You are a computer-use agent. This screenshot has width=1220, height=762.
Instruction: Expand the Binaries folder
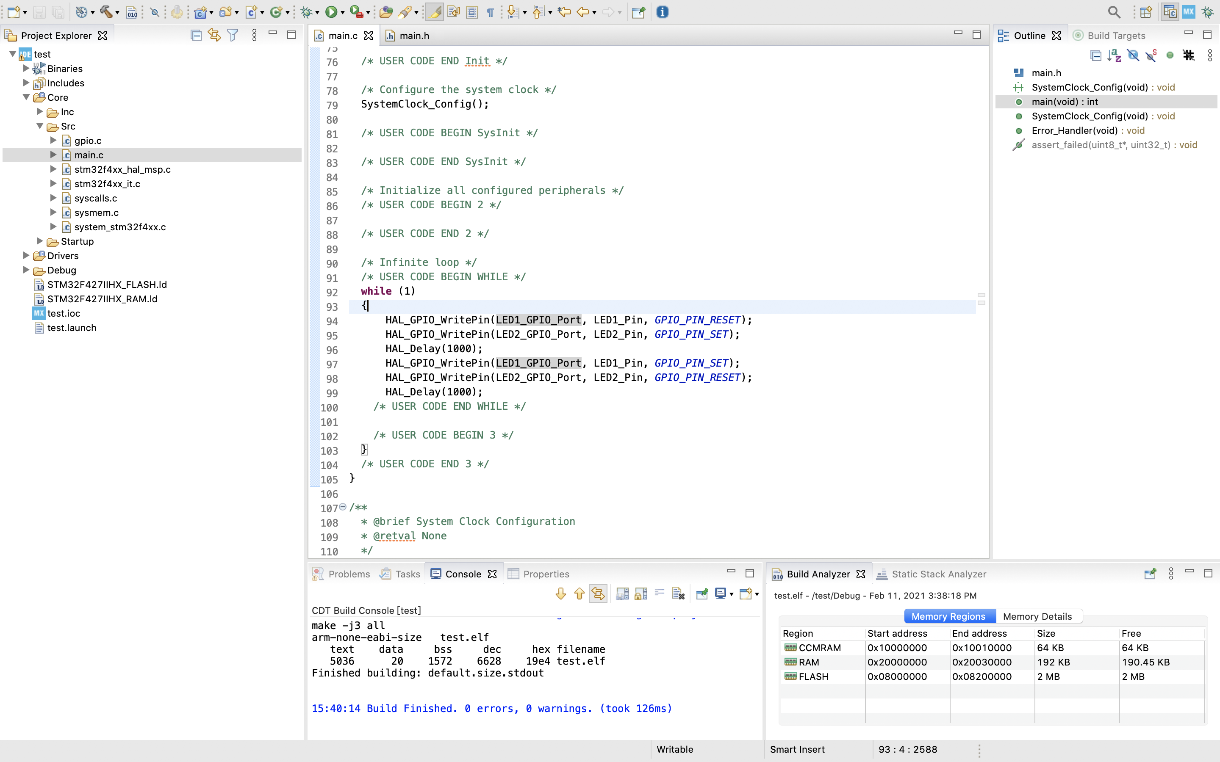[26, 68]
